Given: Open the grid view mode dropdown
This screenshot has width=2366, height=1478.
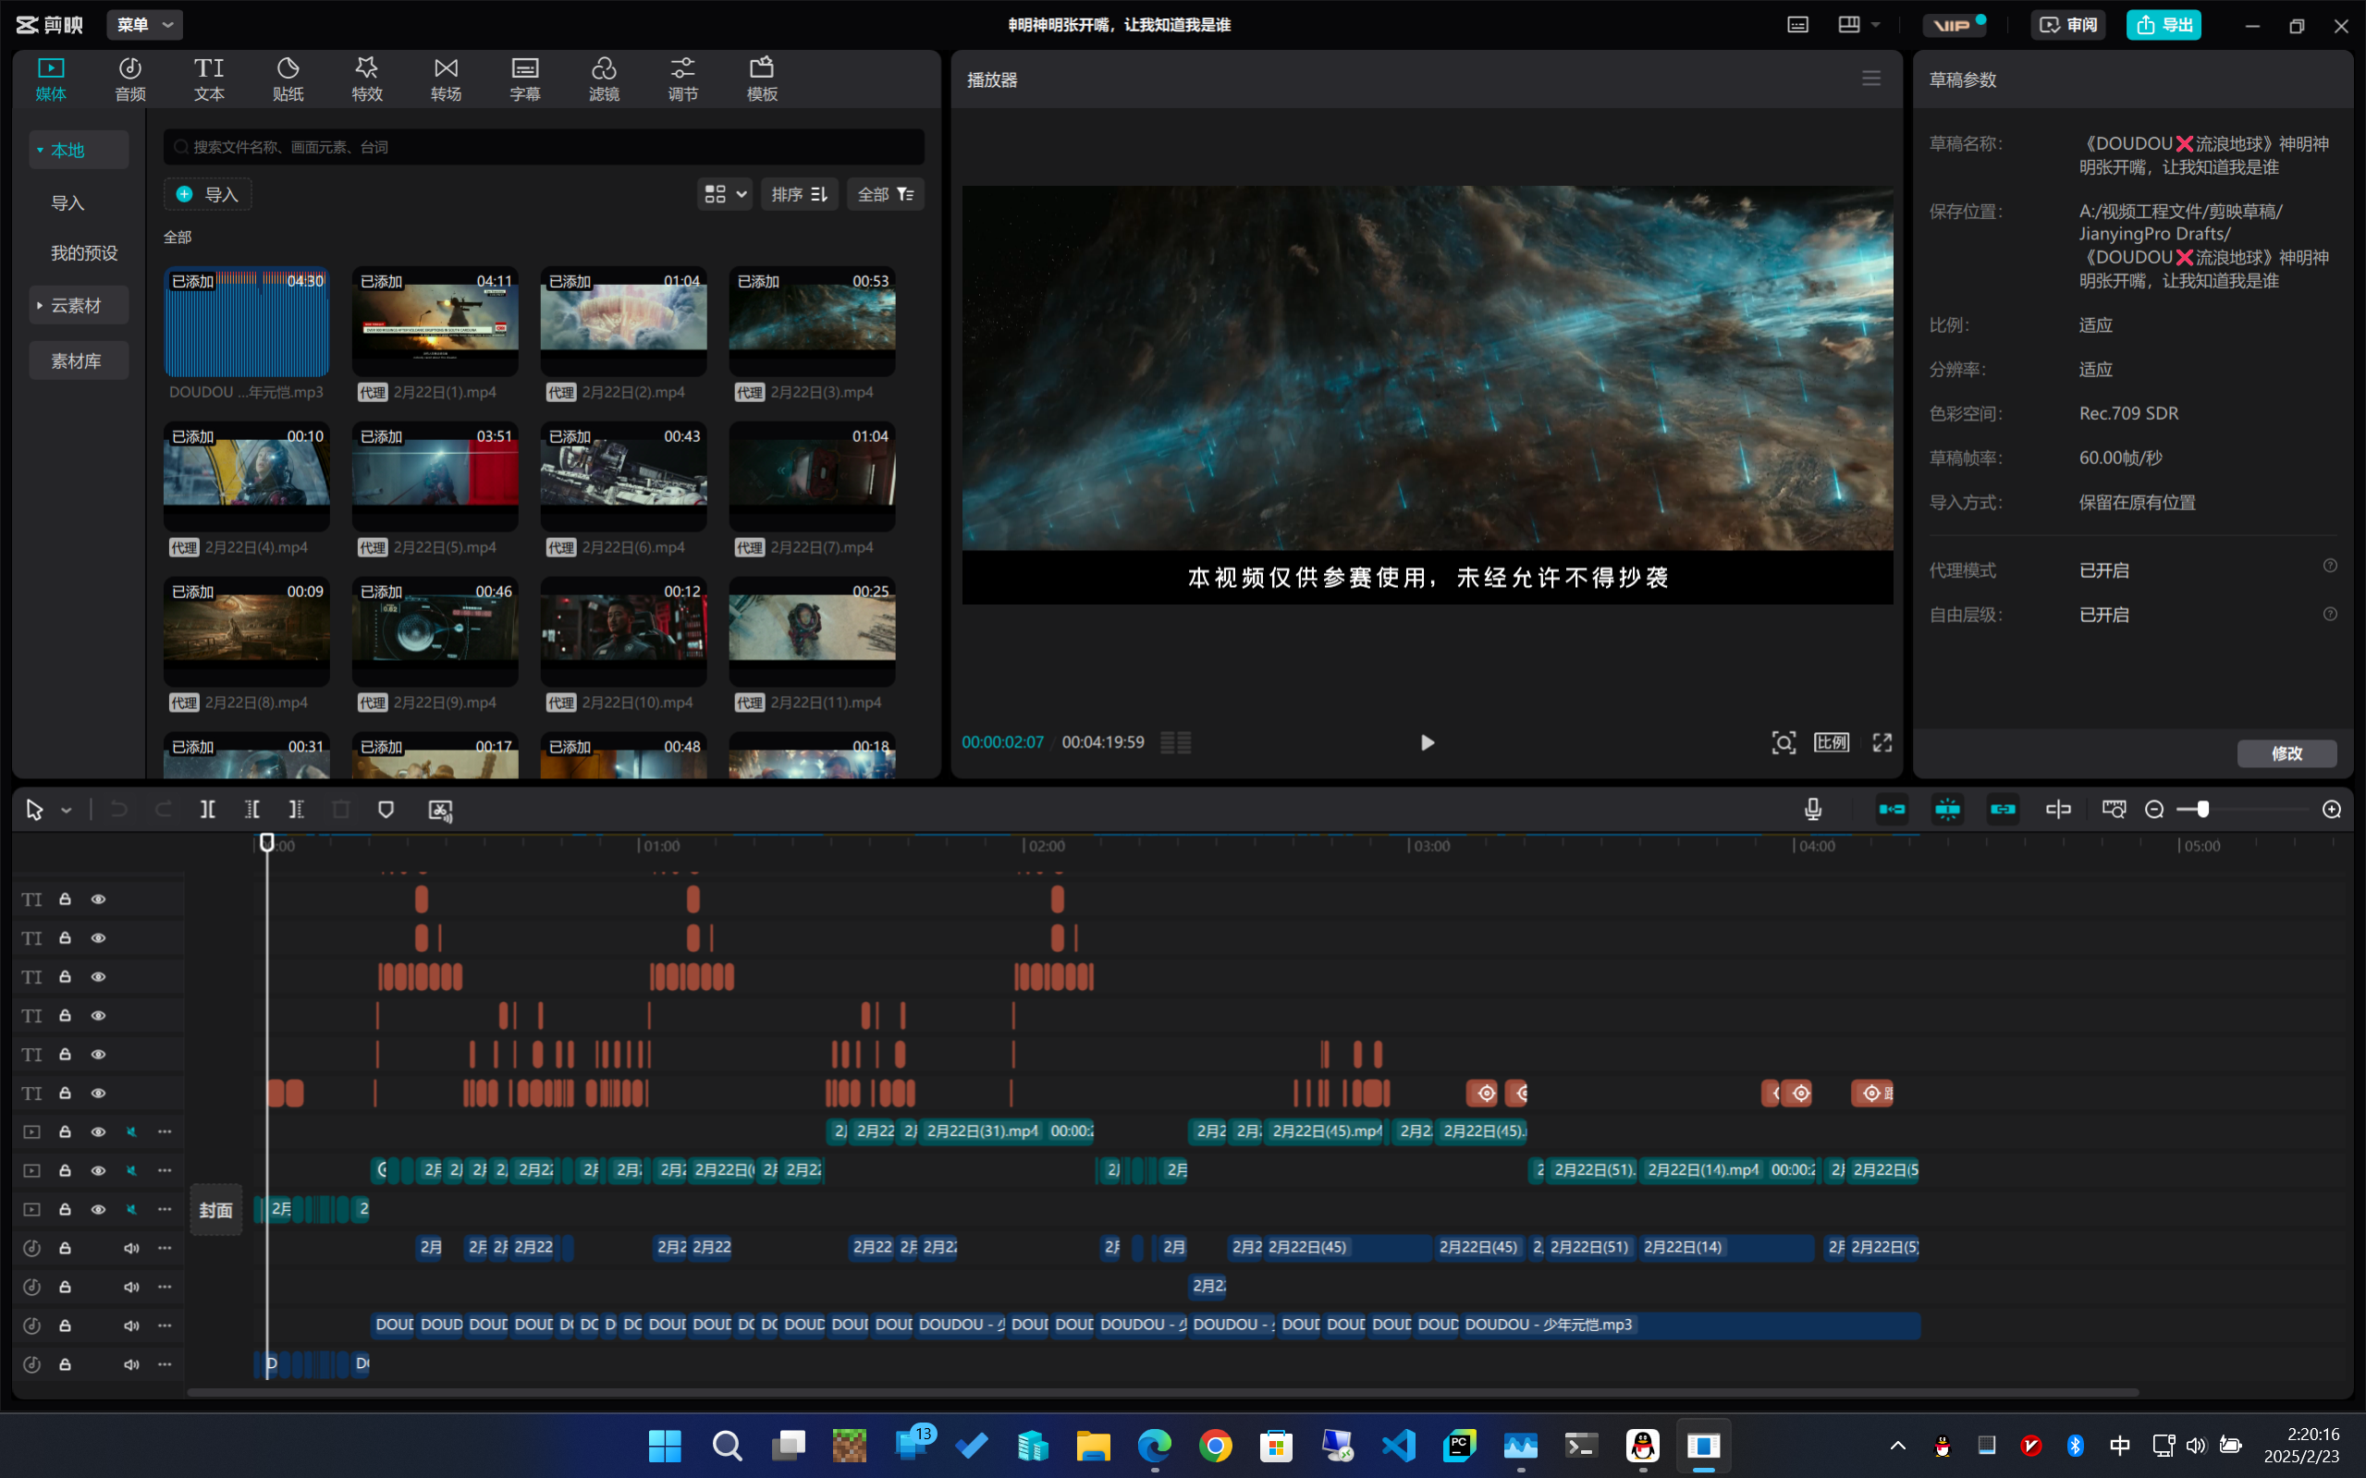Looking at the screenshot, I should [725, 194].
